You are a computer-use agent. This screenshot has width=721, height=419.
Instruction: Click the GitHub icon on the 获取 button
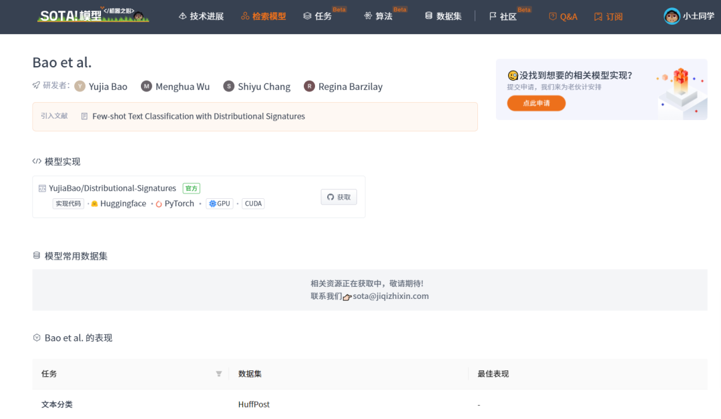pyautogui.click(x=330, y=197)
